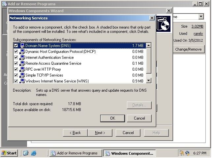
Task: Click the 3.02MB size link
Action: (197, 26)
